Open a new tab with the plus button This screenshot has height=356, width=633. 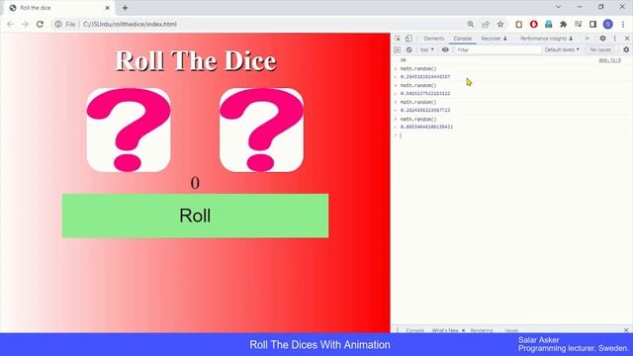pyautogui.click(x=126, y=8)
